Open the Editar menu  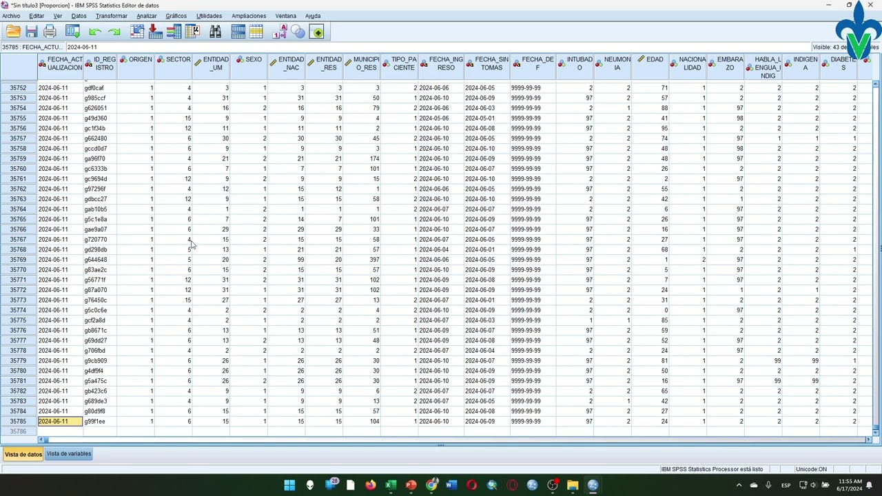tap(37, 16)
